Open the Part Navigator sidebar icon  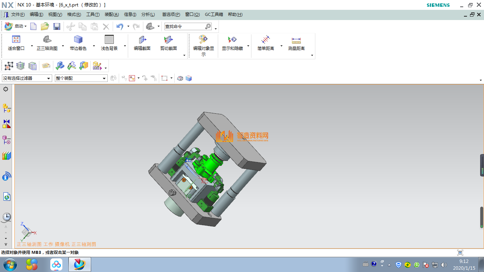tap(6, 140)
